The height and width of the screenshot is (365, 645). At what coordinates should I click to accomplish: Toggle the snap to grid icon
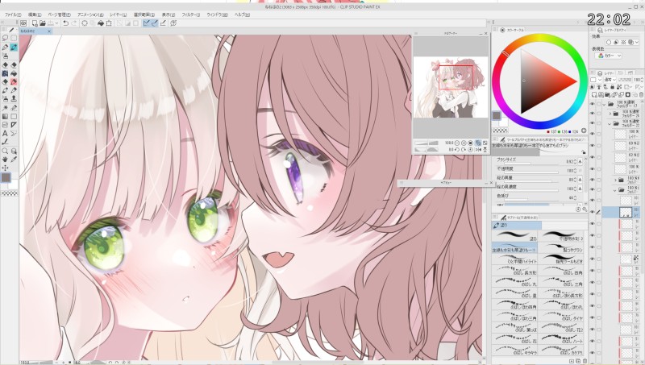163,23
